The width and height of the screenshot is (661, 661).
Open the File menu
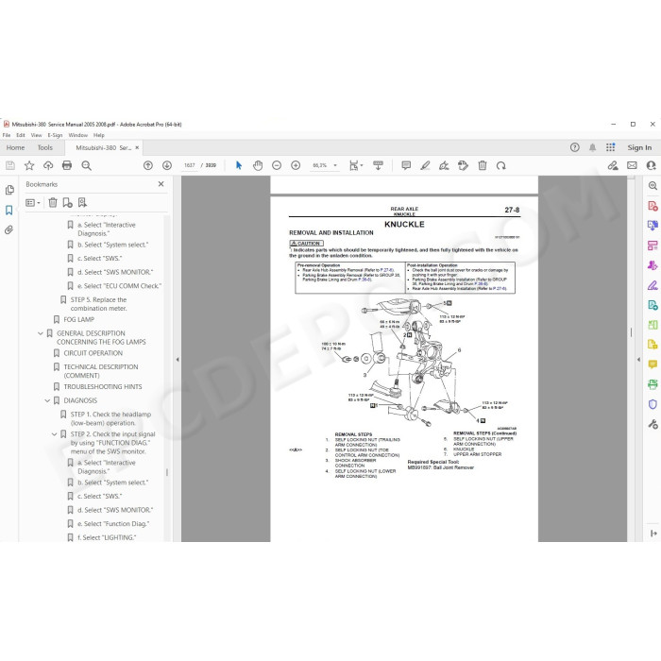tap(7, 135)
